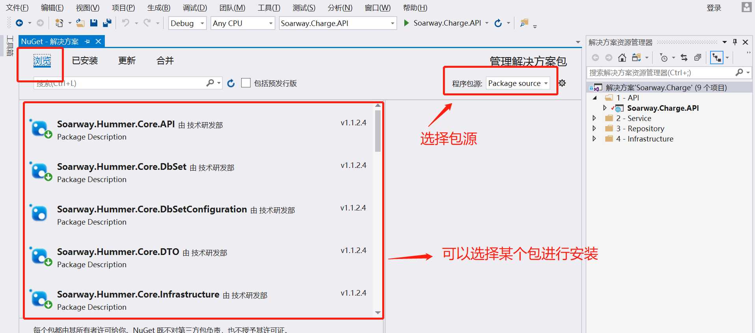Click the Save All icon

(x=107, y=23)
